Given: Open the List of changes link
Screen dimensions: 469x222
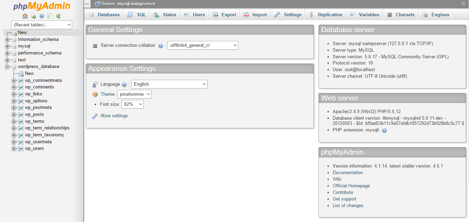Looking at the screenshot, I should pos(348,206).
